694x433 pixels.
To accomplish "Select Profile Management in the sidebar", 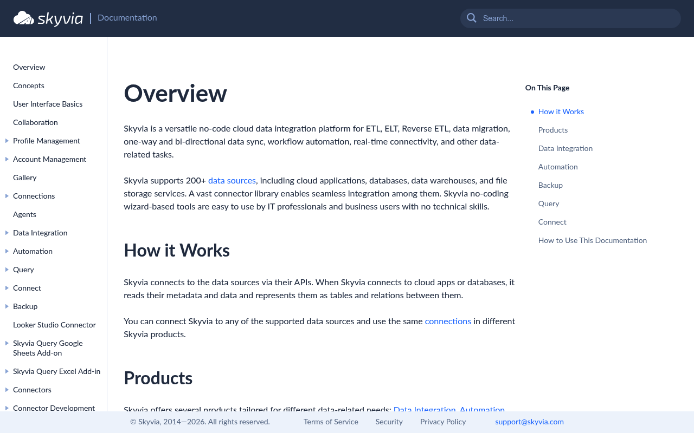I will point(47,141).
